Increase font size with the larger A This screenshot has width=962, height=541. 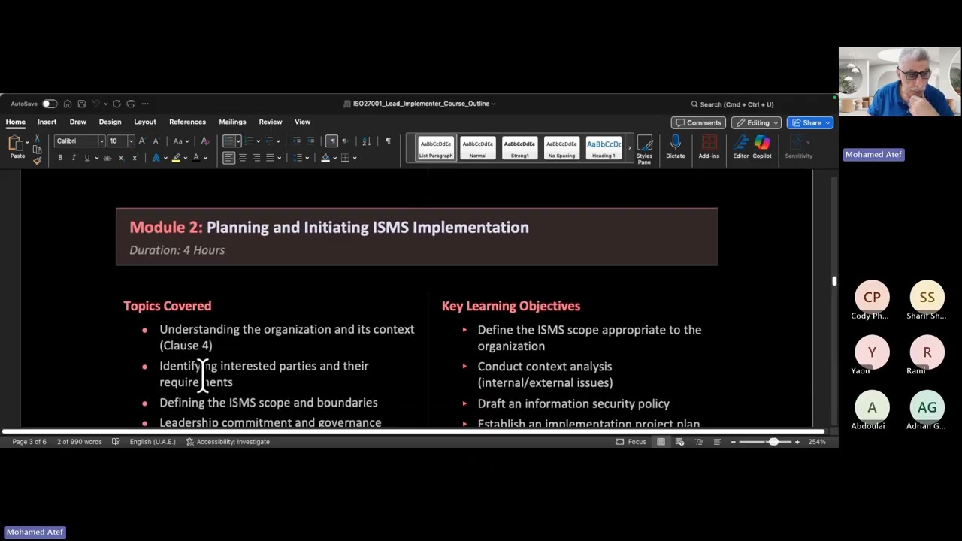tap(142, 141)
